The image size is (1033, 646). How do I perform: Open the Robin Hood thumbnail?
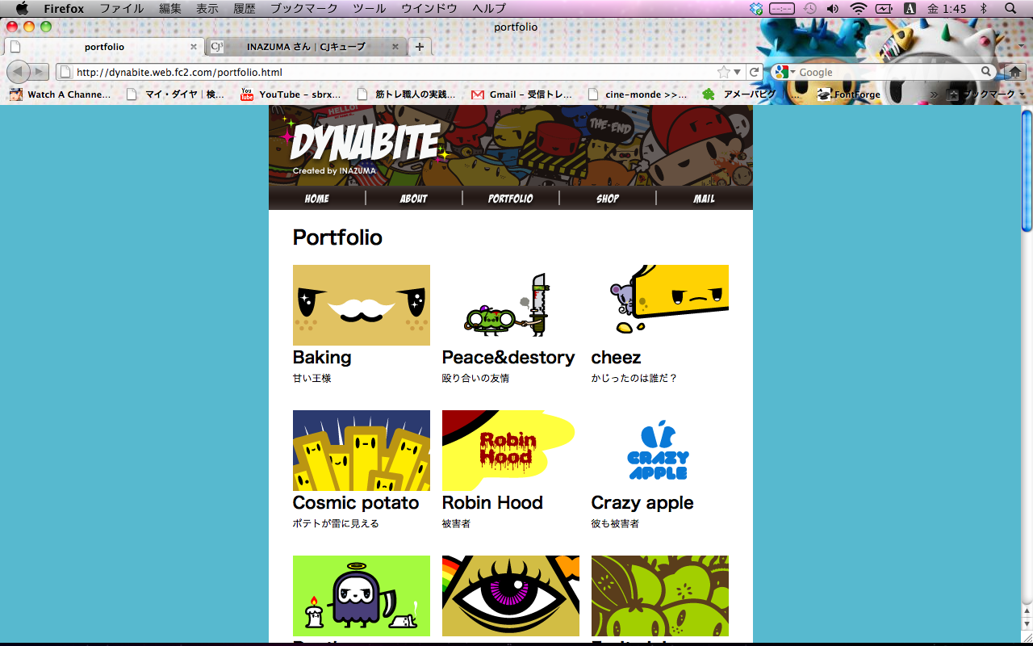[511, 451]
